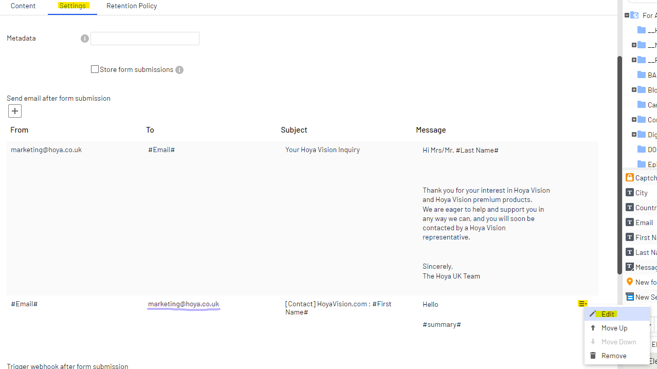Select the City field type icon

click(630, 192)
